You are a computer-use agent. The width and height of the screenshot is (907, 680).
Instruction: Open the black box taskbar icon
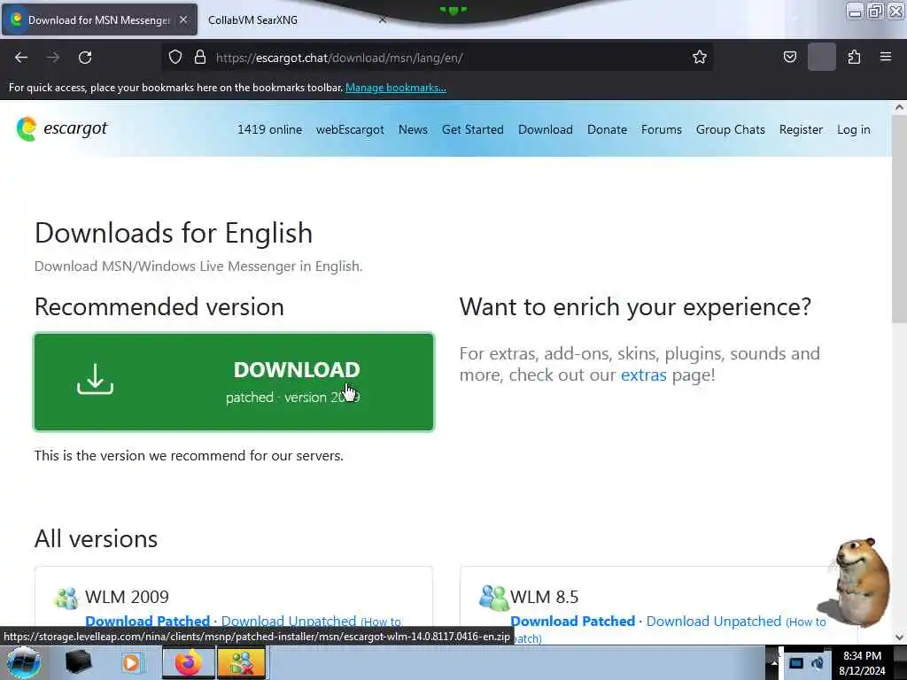(x=79, y=662)
